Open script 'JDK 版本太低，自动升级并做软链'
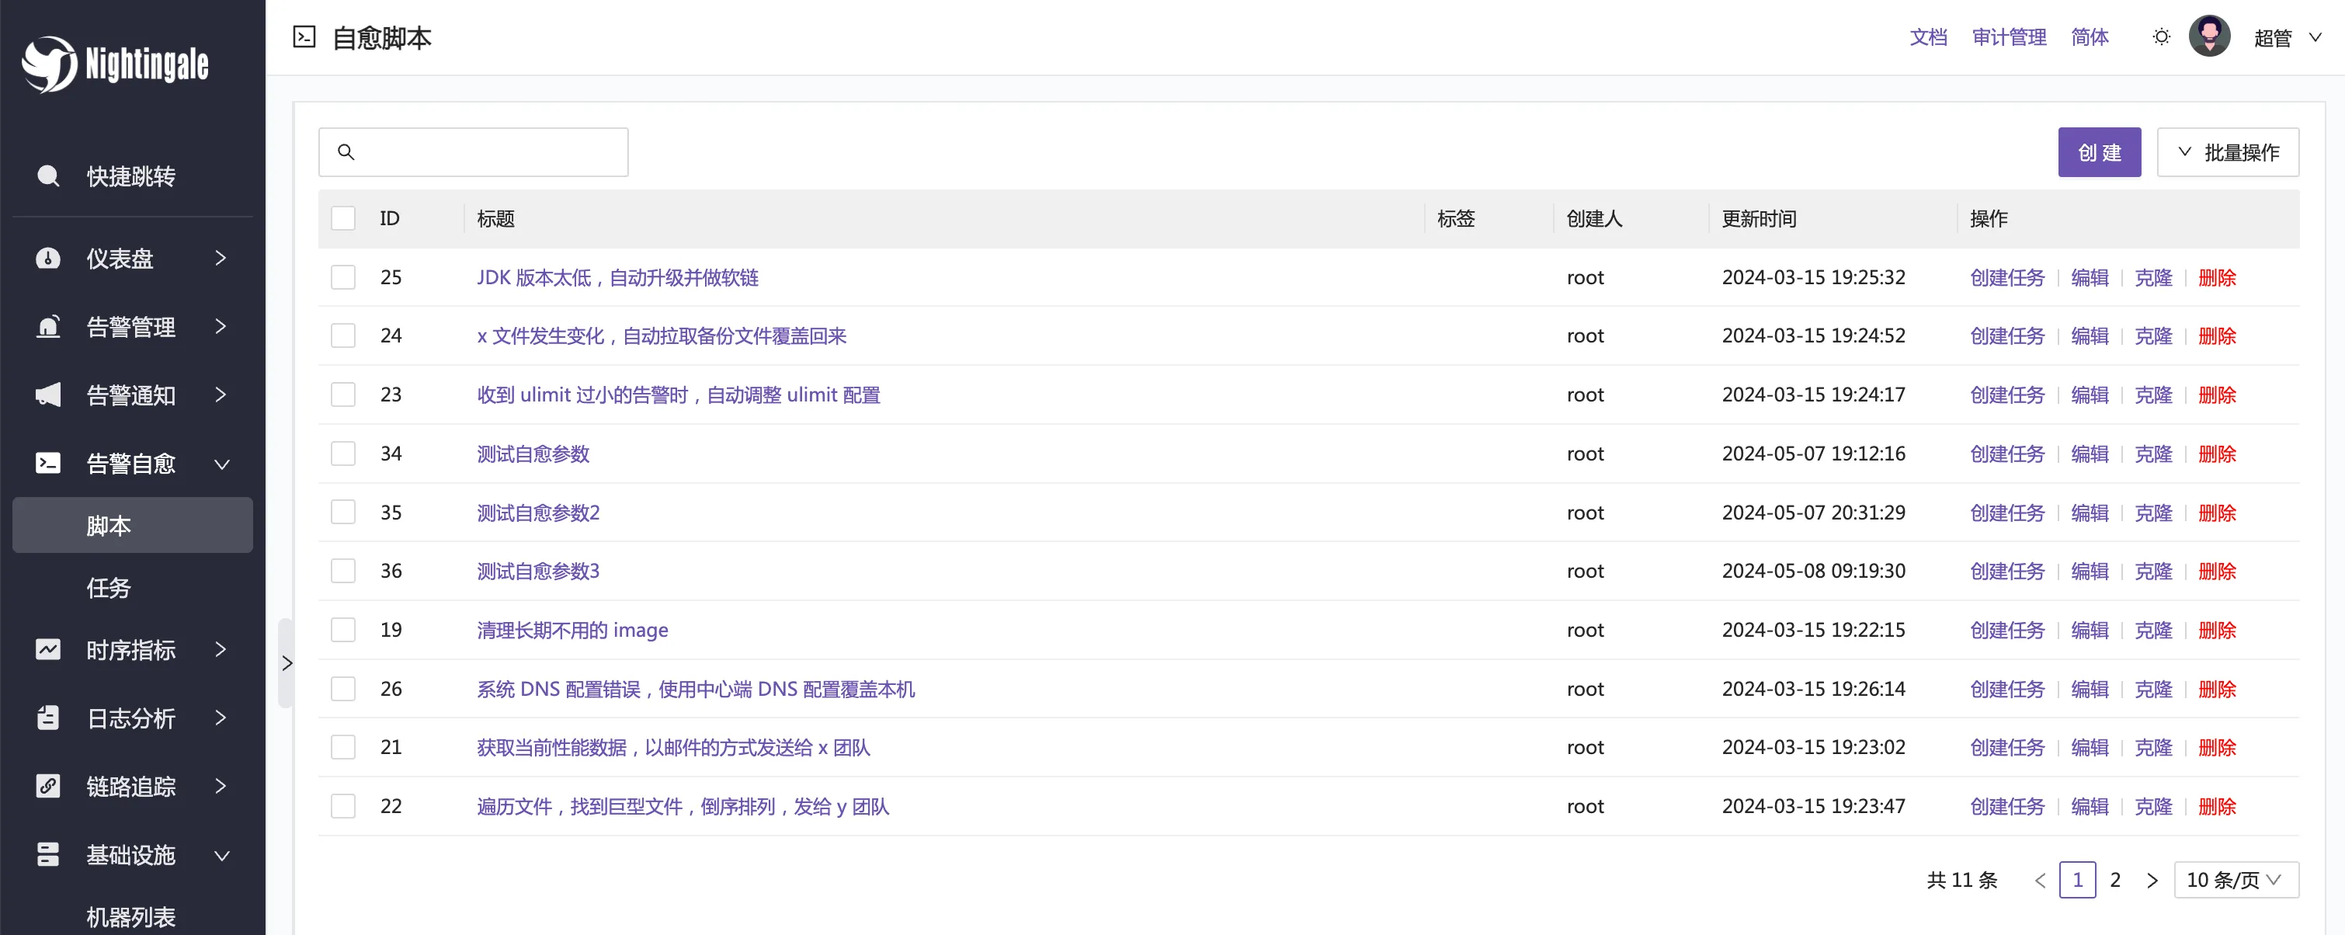The width and height of the screenshot is (2345, 935). point(617,278)
